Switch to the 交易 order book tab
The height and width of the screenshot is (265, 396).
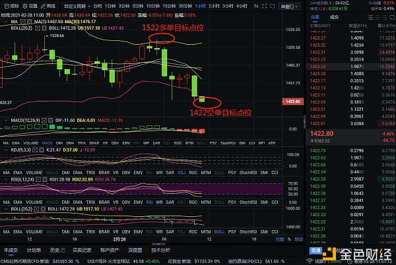pyautogui.click(x=315, y=17)
